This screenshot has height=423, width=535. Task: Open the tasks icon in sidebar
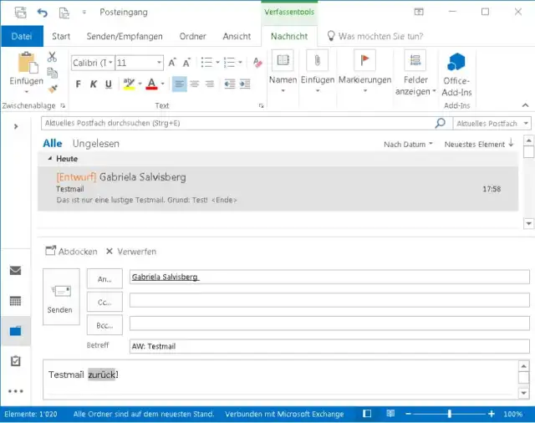pyautogui.click(x=15, y=361)
